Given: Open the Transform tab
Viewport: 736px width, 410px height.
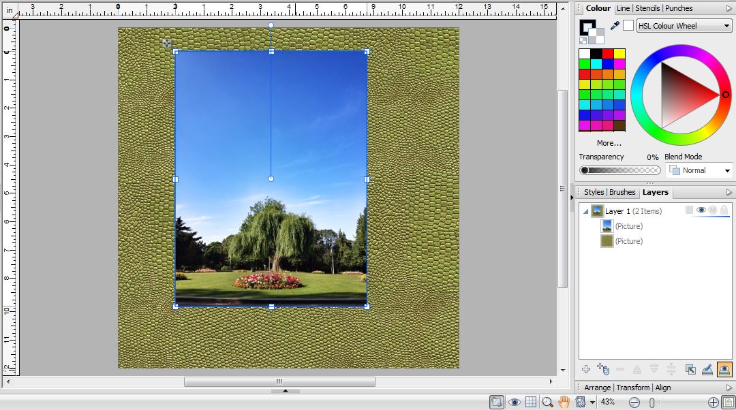Looking at the screenshot, I should tap(633, 388).
